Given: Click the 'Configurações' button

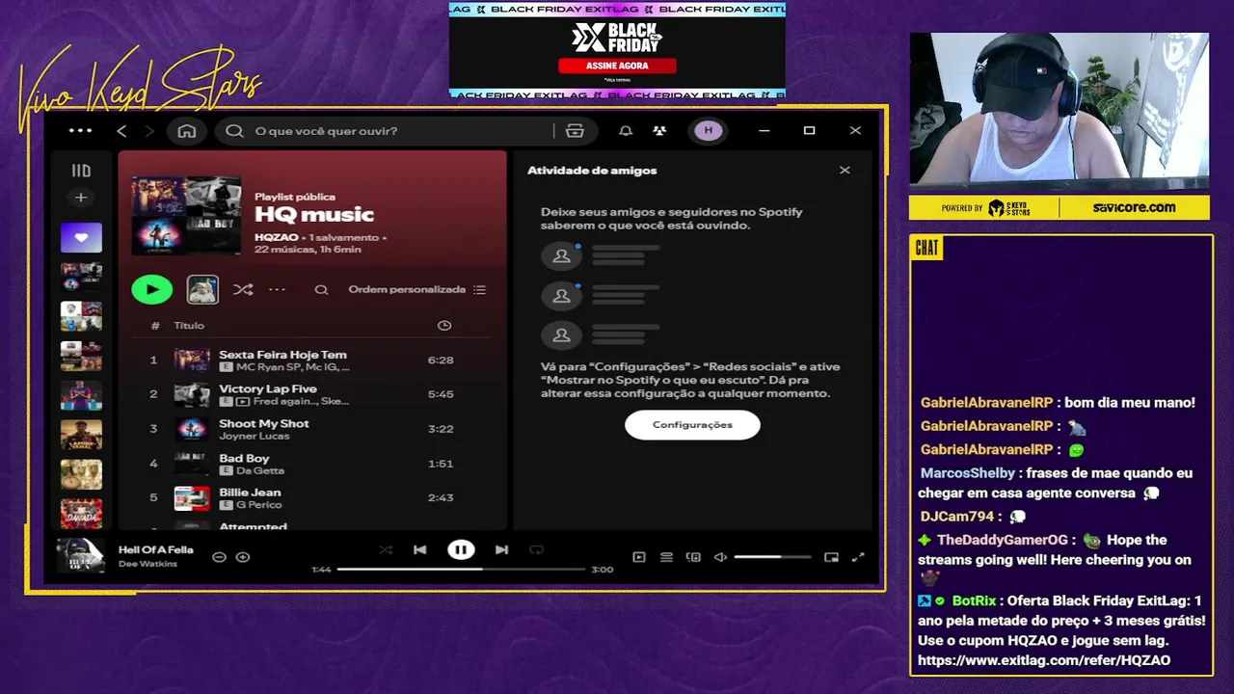Looking at the screenshot, I should coord(692,425).
